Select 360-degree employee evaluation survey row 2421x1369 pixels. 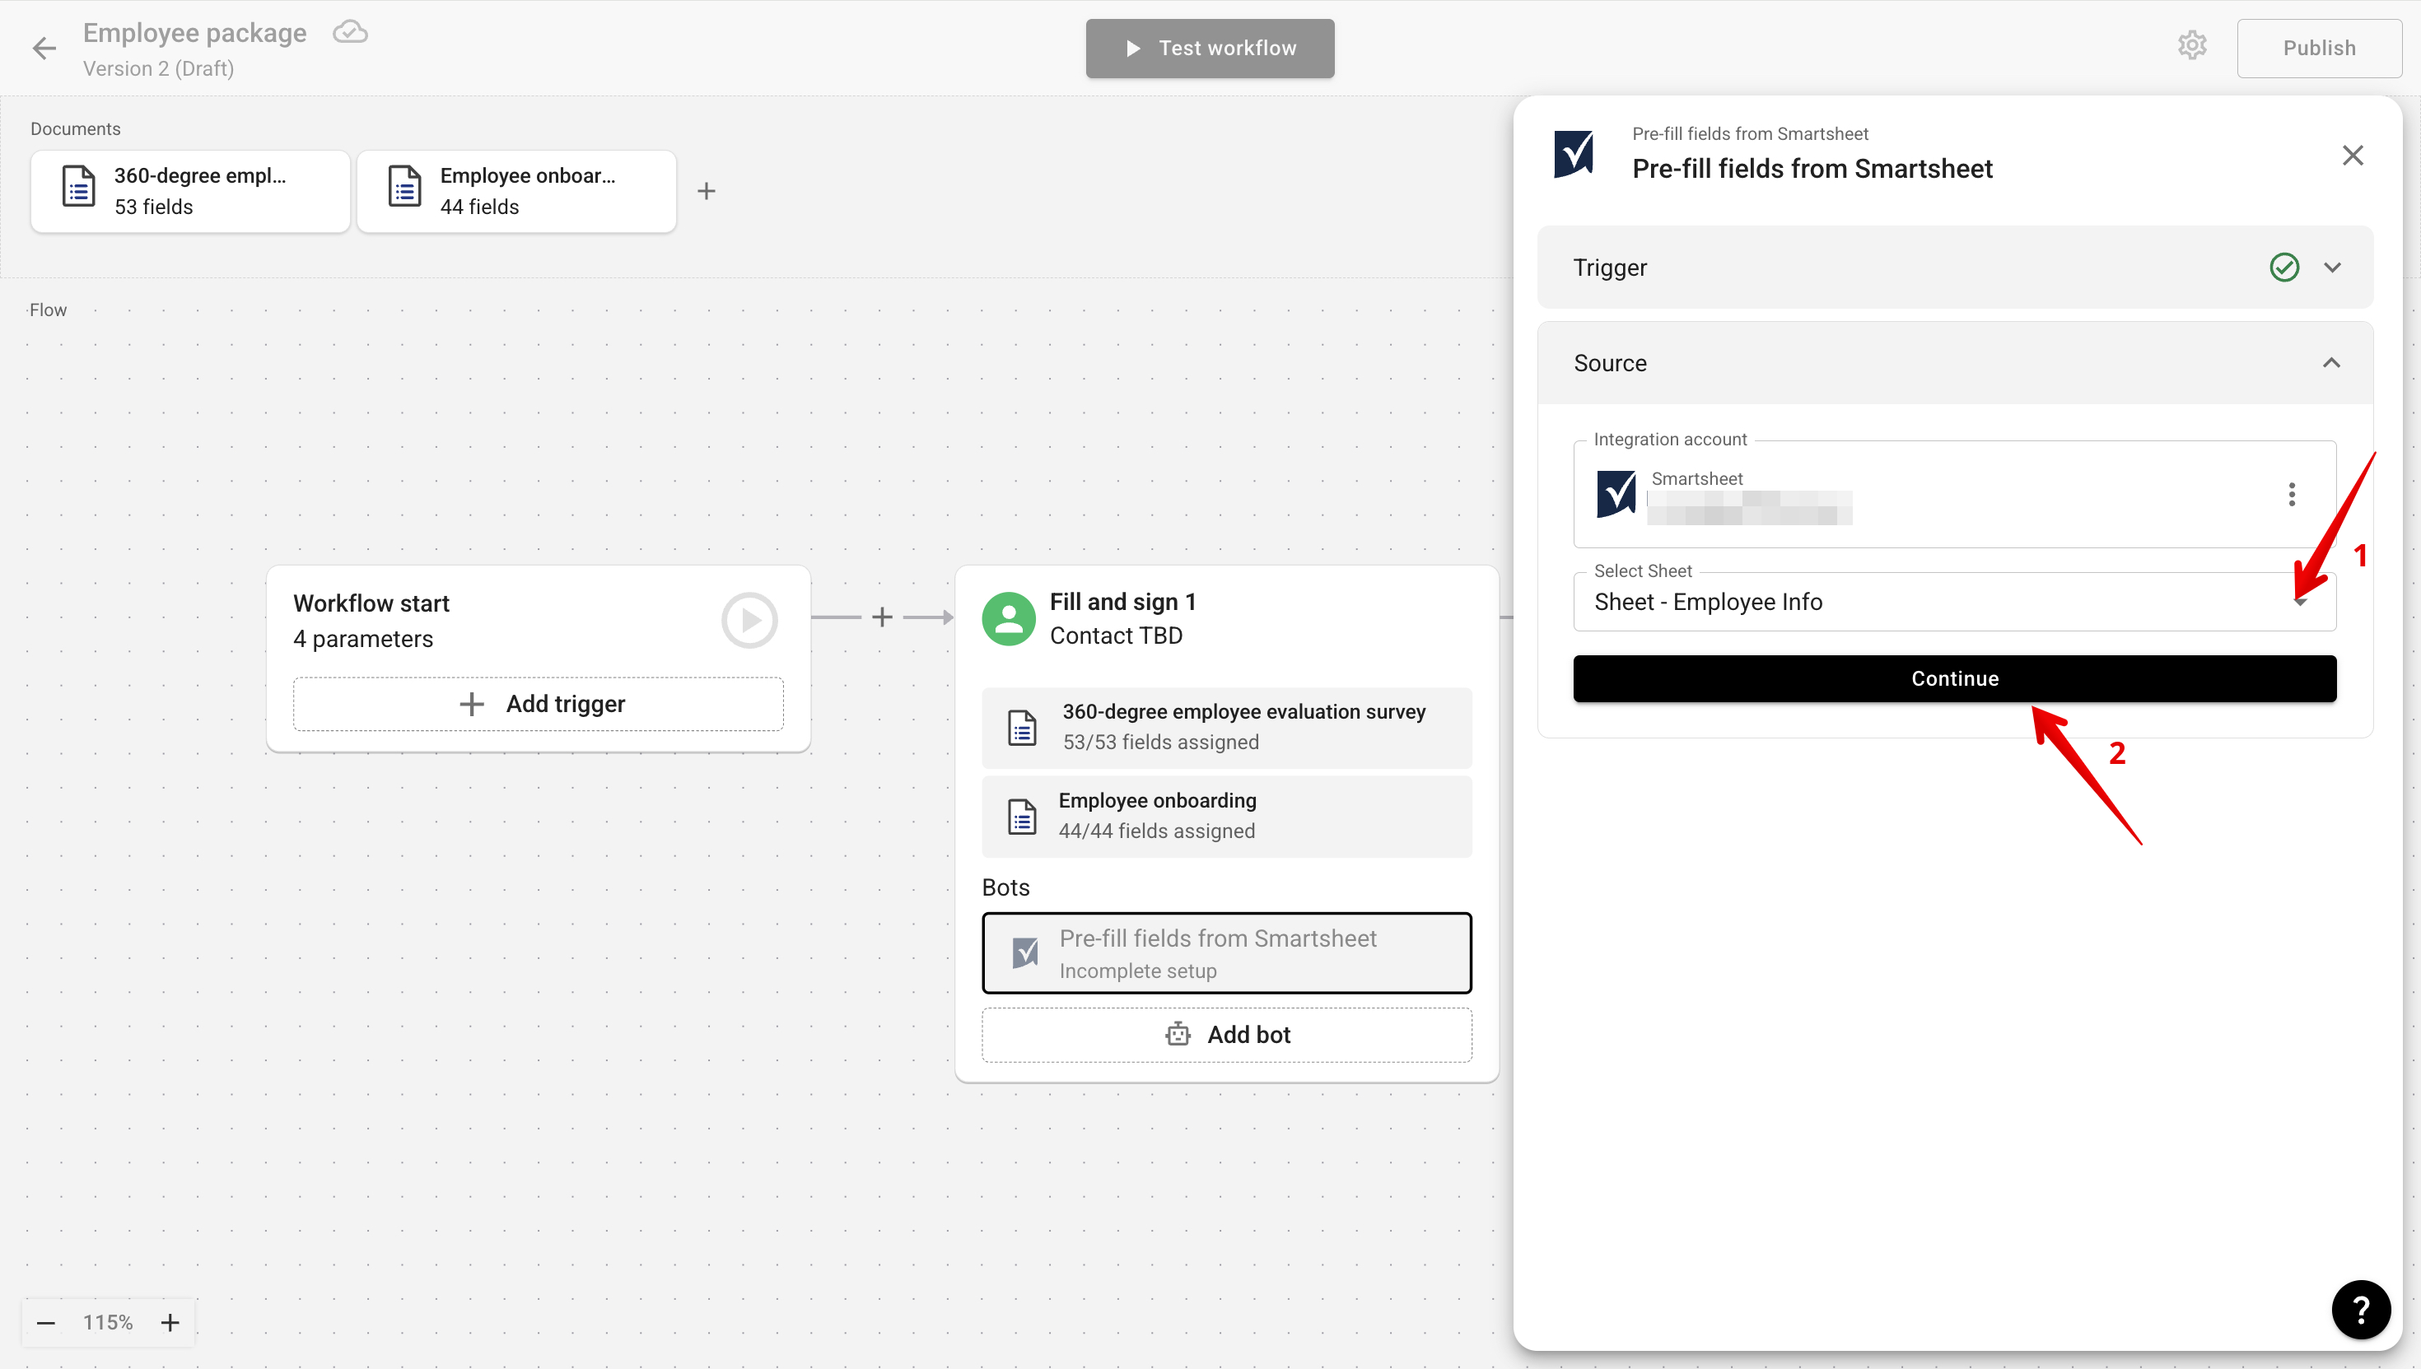[x=1226, y=728]
